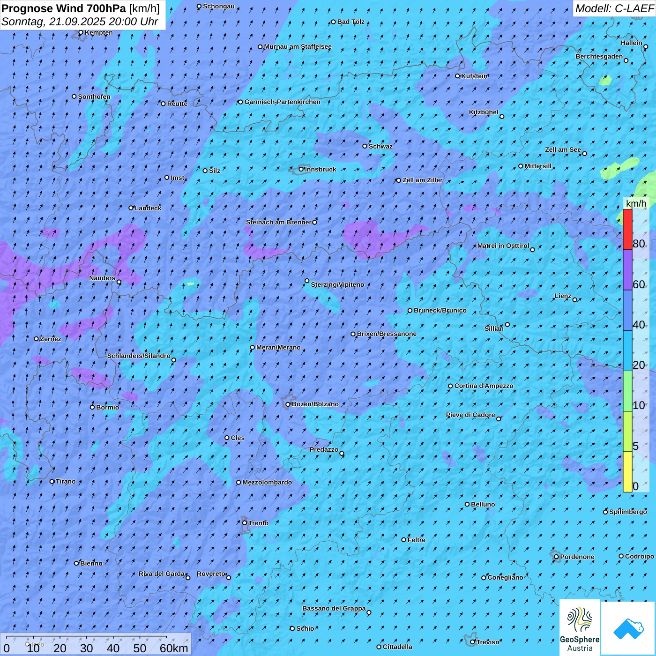Select the cyan 20–40 km/h legend color

627,351
